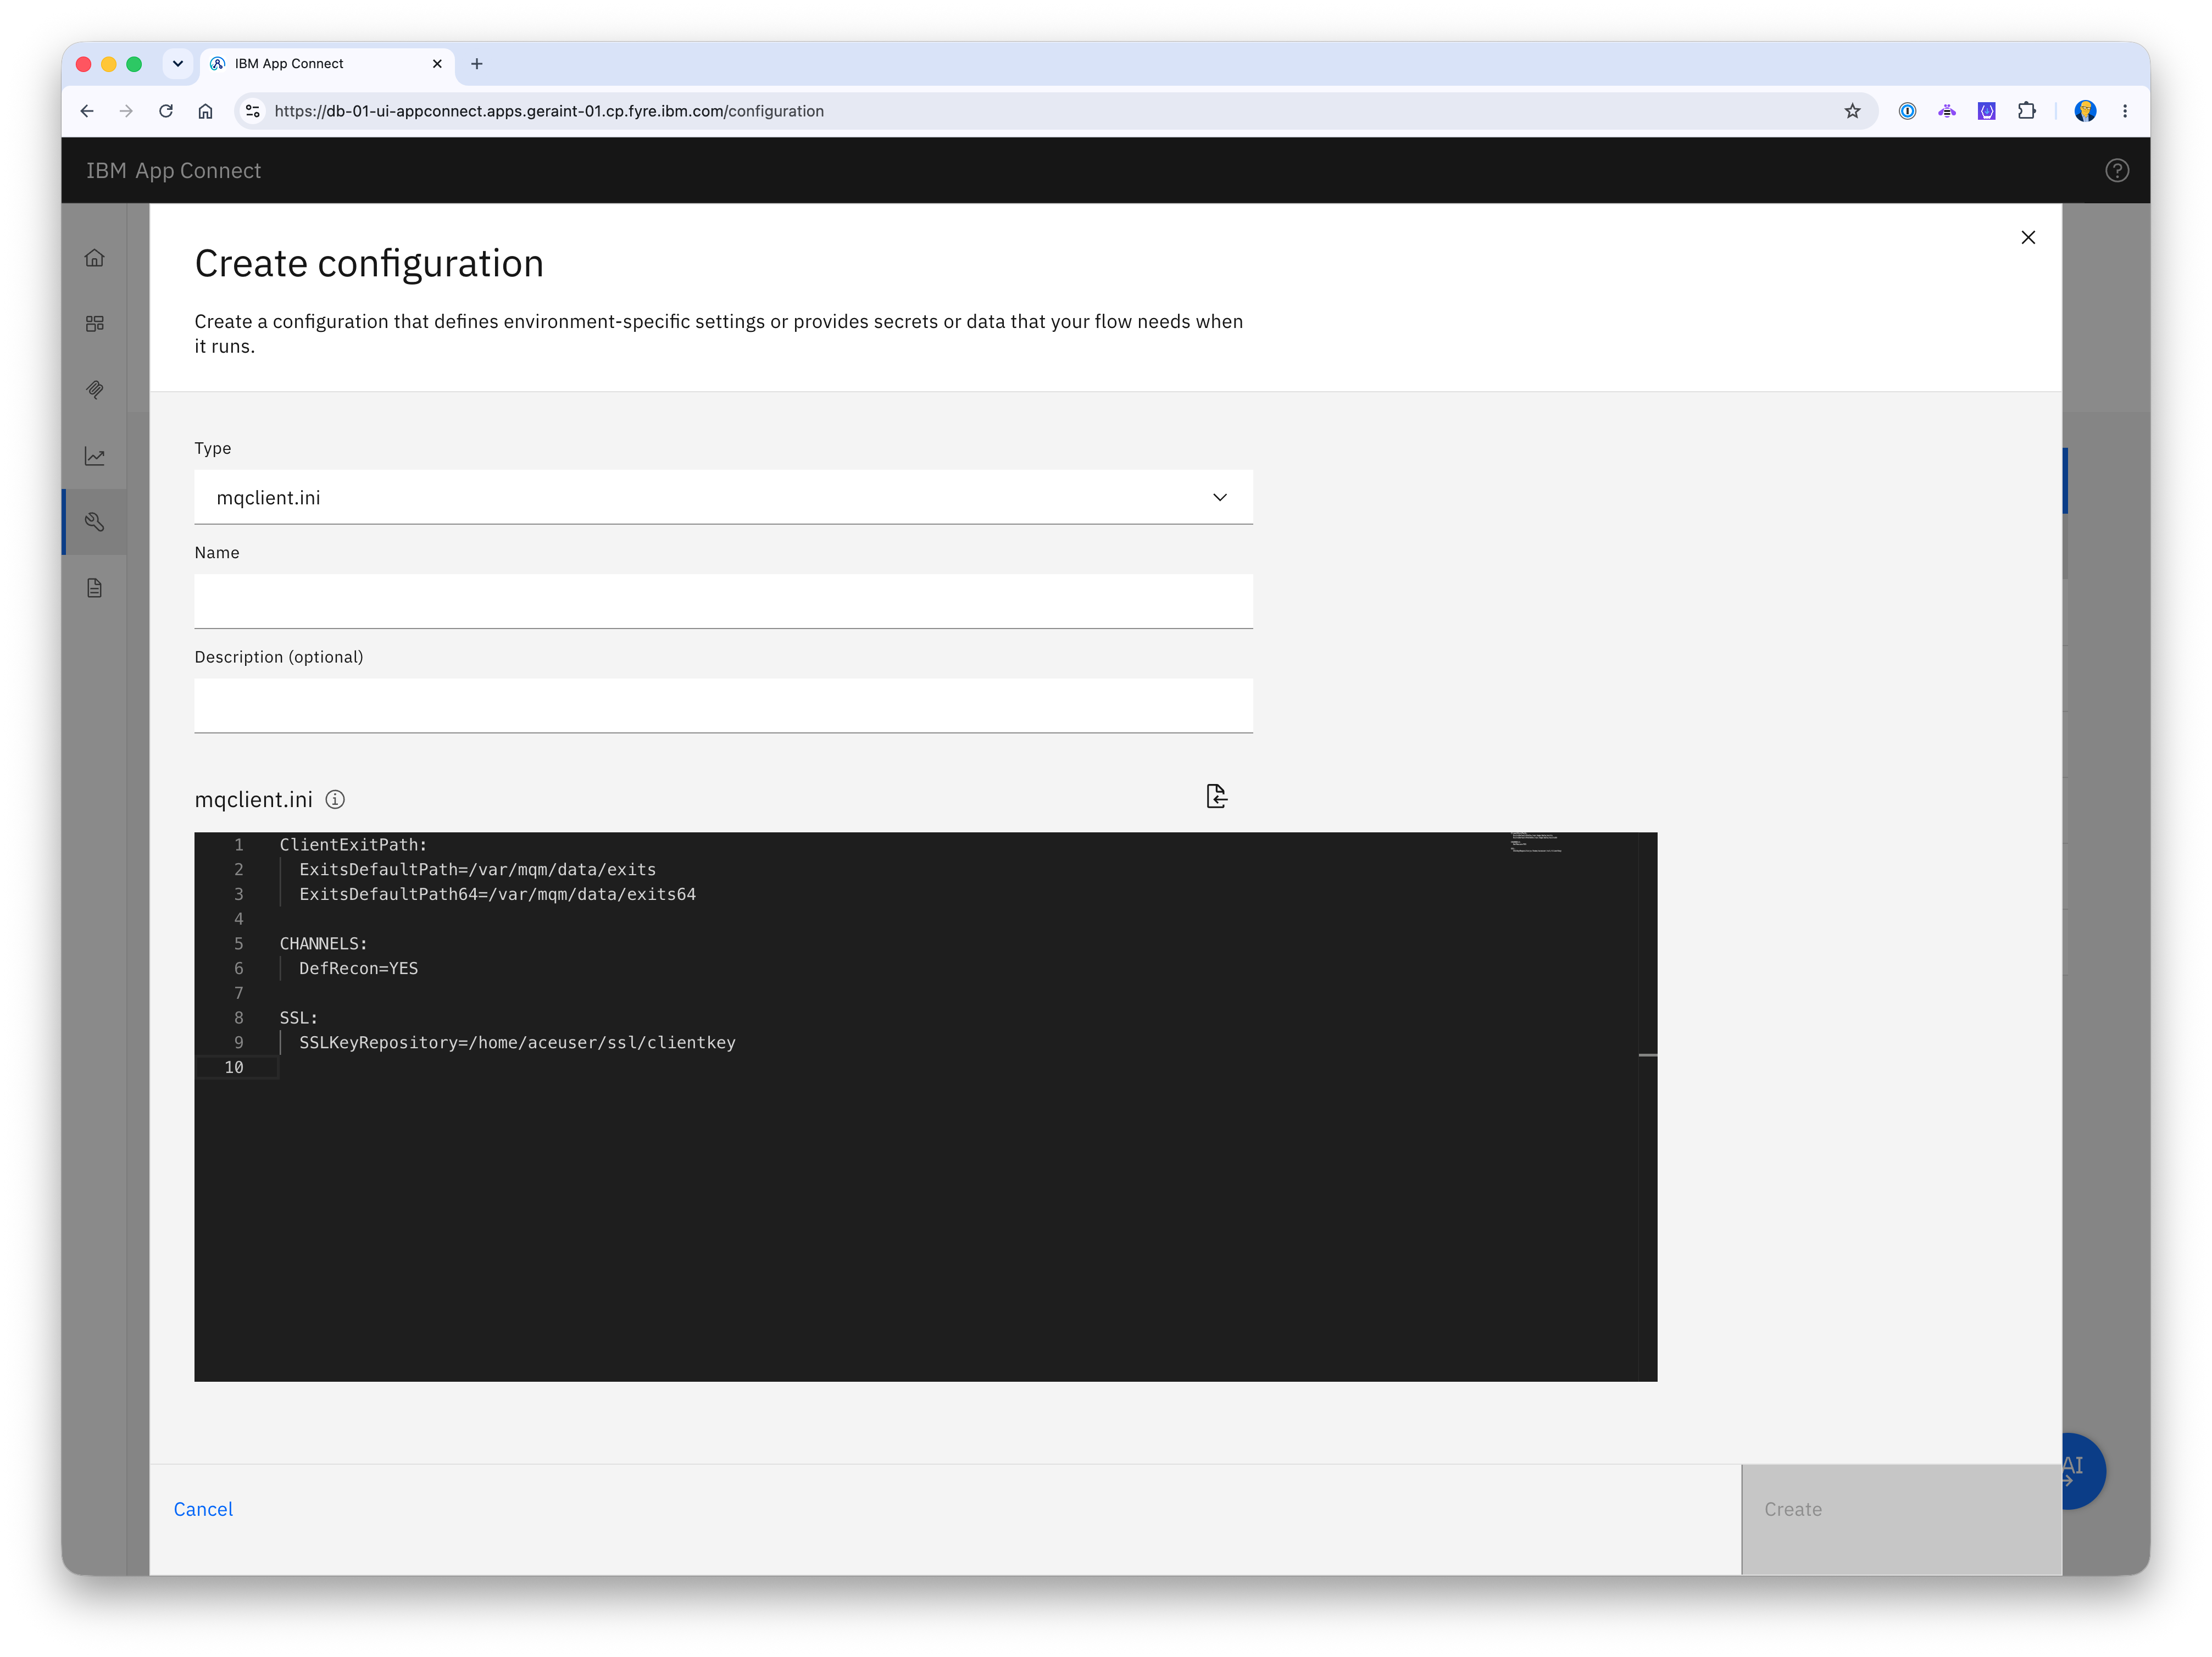This screenshot has height=1657, width=2212.
Task: Close the IBM App Connect tab
Action: pyautogui.click(x=437, y=64)
